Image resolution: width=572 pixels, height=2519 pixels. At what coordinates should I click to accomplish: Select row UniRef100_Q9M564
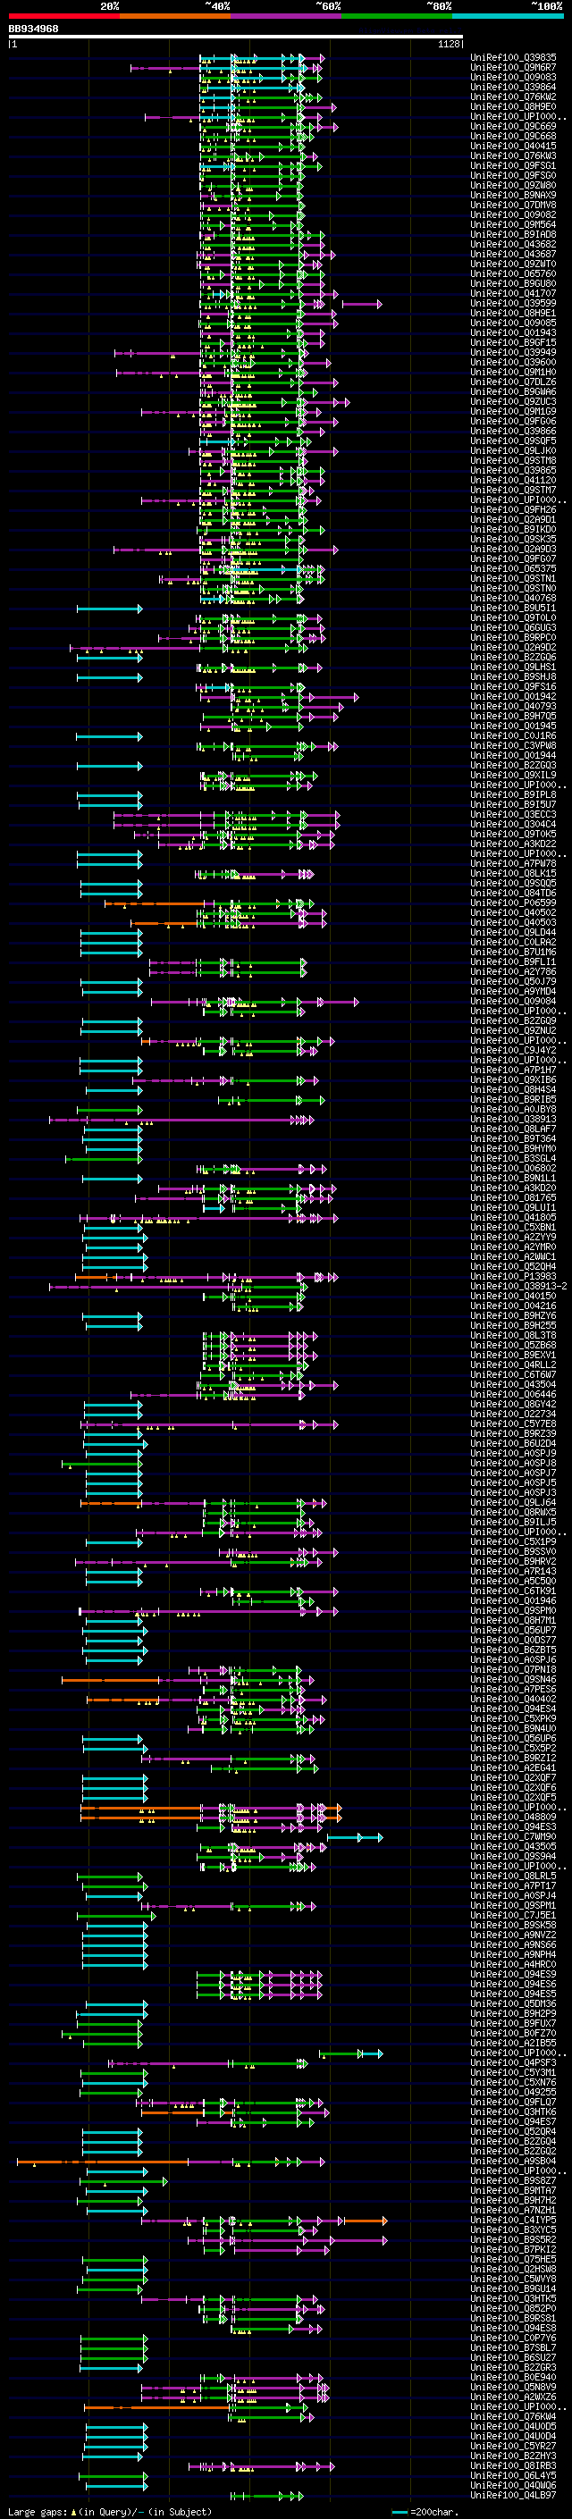pos(513,225)
